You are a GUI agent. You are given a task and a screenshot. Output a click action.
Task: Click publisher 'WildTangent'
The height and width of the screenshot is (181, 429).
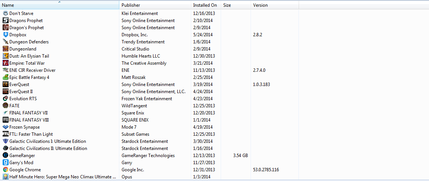tap(134, 106)
